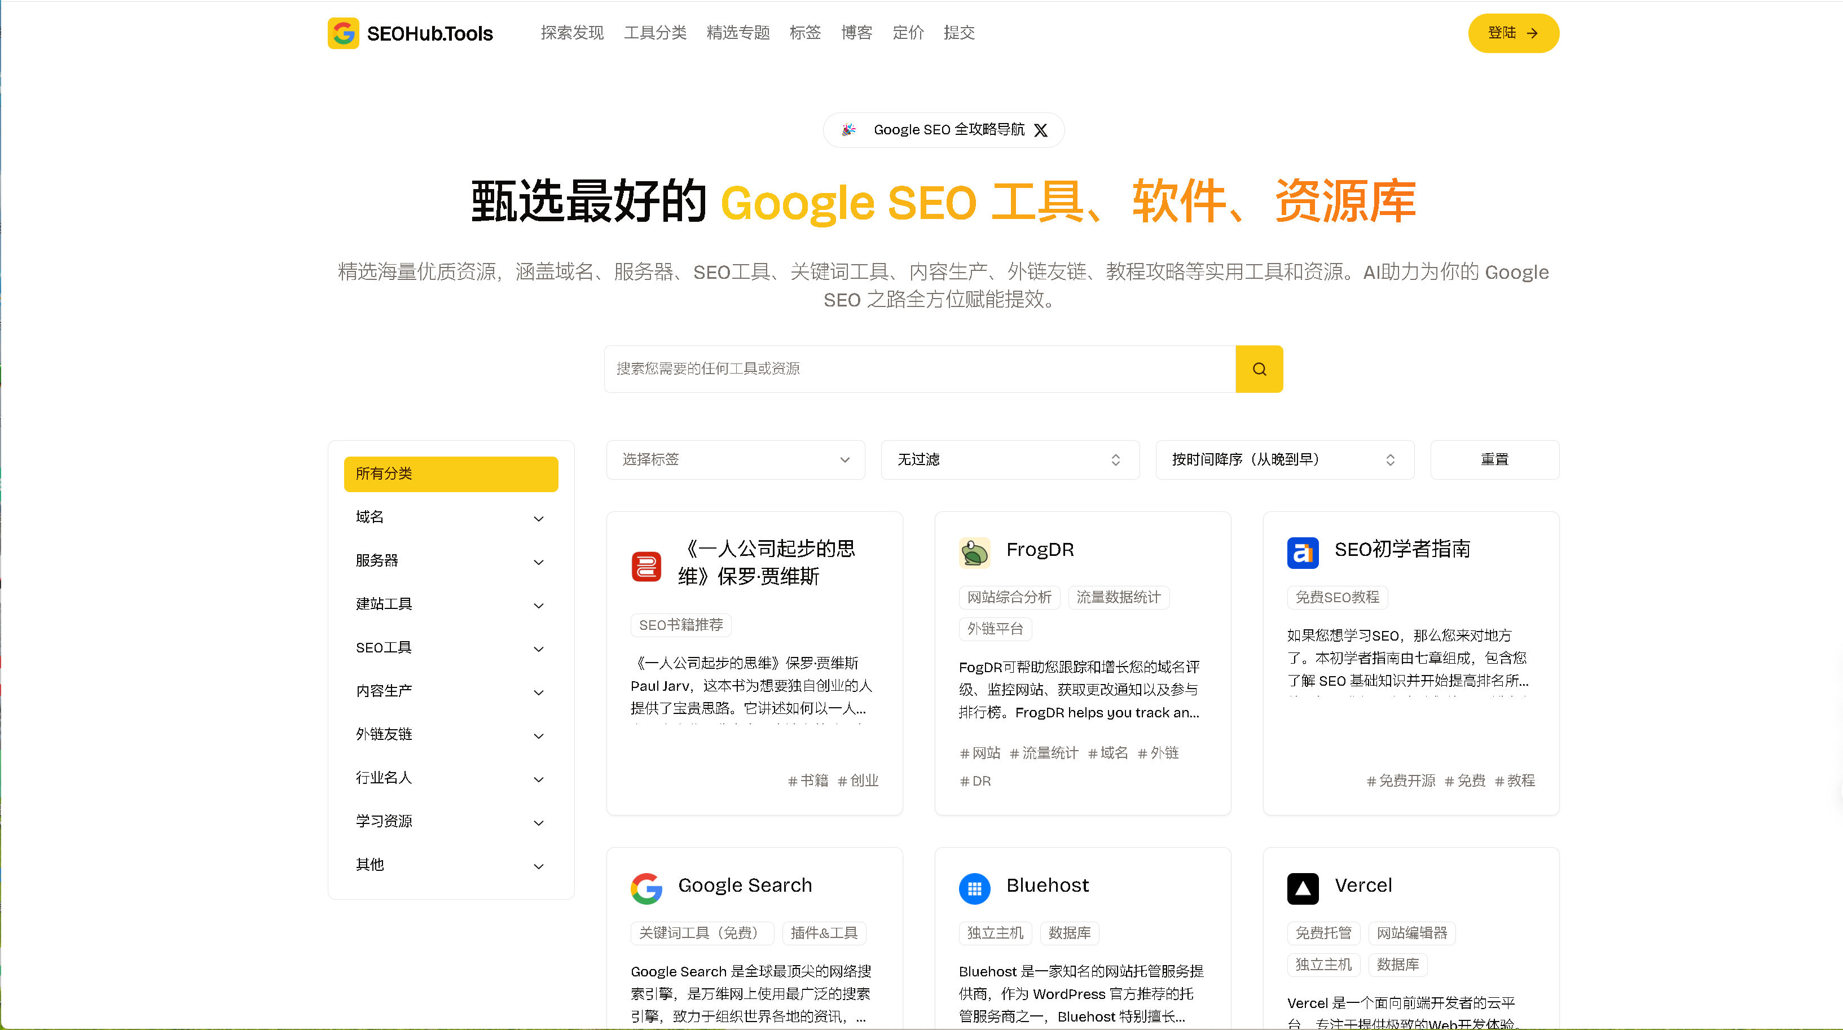Click the Vercel black triangle logo
1843x1030 pixels.
(x=1303, y=888)
